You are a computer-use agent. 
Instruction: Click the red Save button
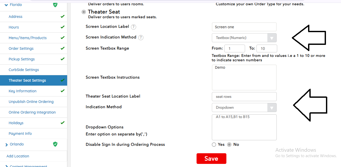coord(211,159)
